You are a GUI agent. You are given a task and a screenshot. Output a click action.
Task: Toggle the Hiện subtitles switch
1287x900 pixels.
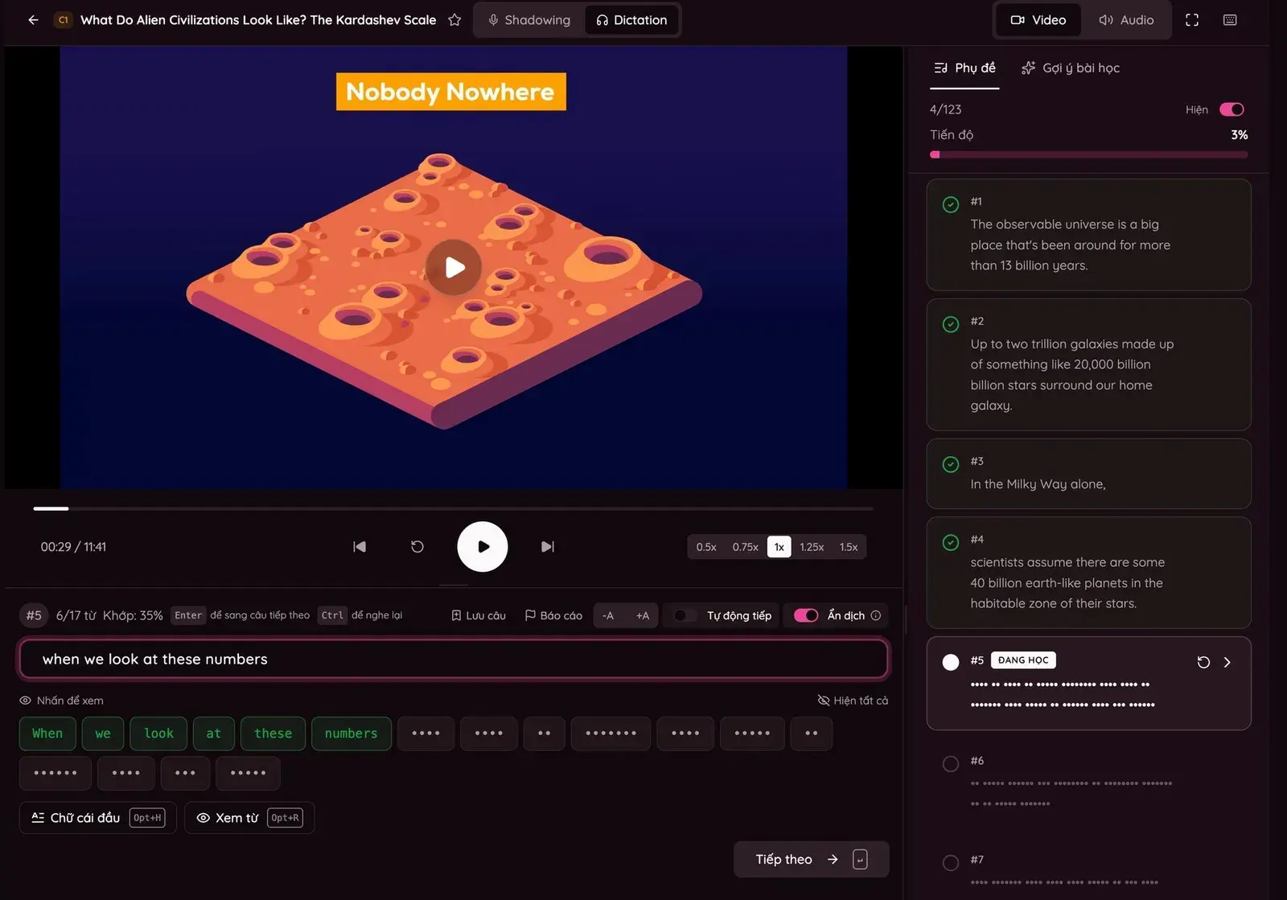1231,109
